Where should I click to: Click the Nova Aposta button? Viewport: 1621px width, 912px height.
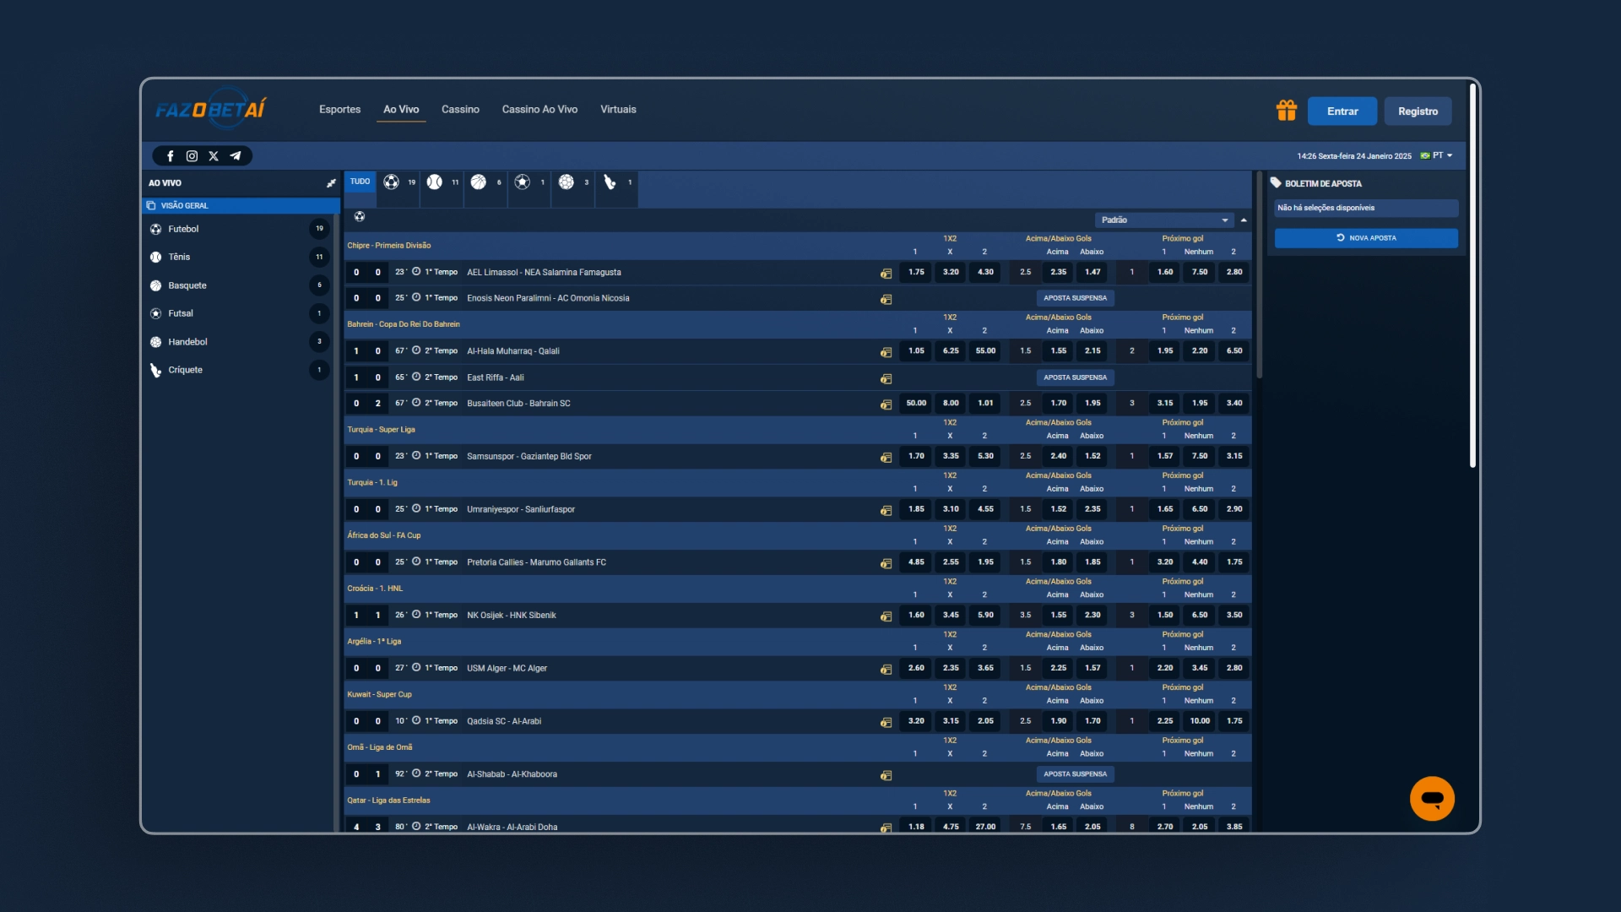click(x=1366, y=238)
